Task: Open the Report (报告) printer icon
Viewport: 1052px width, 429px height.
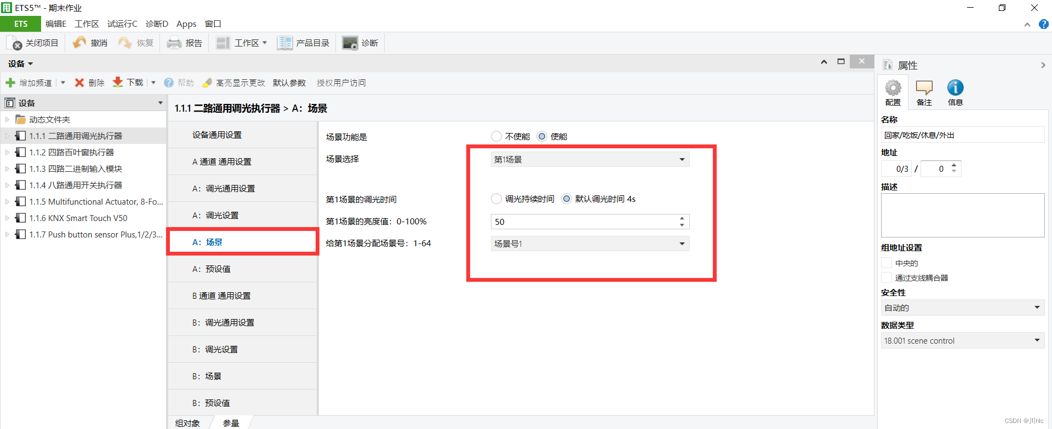Action: pos(174,43)
